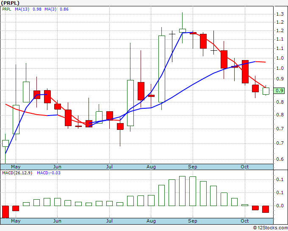Click the large red candle in early October
The image size is (288, 231).
tap(245, 71)
